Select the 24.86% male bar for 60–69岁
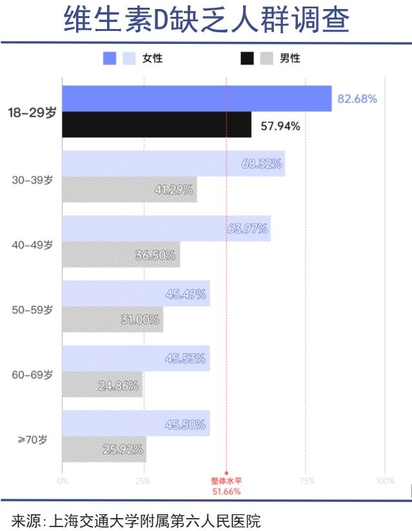Viewport: 412px width, 531px height. pyautogui.click(x=102, y=385)
